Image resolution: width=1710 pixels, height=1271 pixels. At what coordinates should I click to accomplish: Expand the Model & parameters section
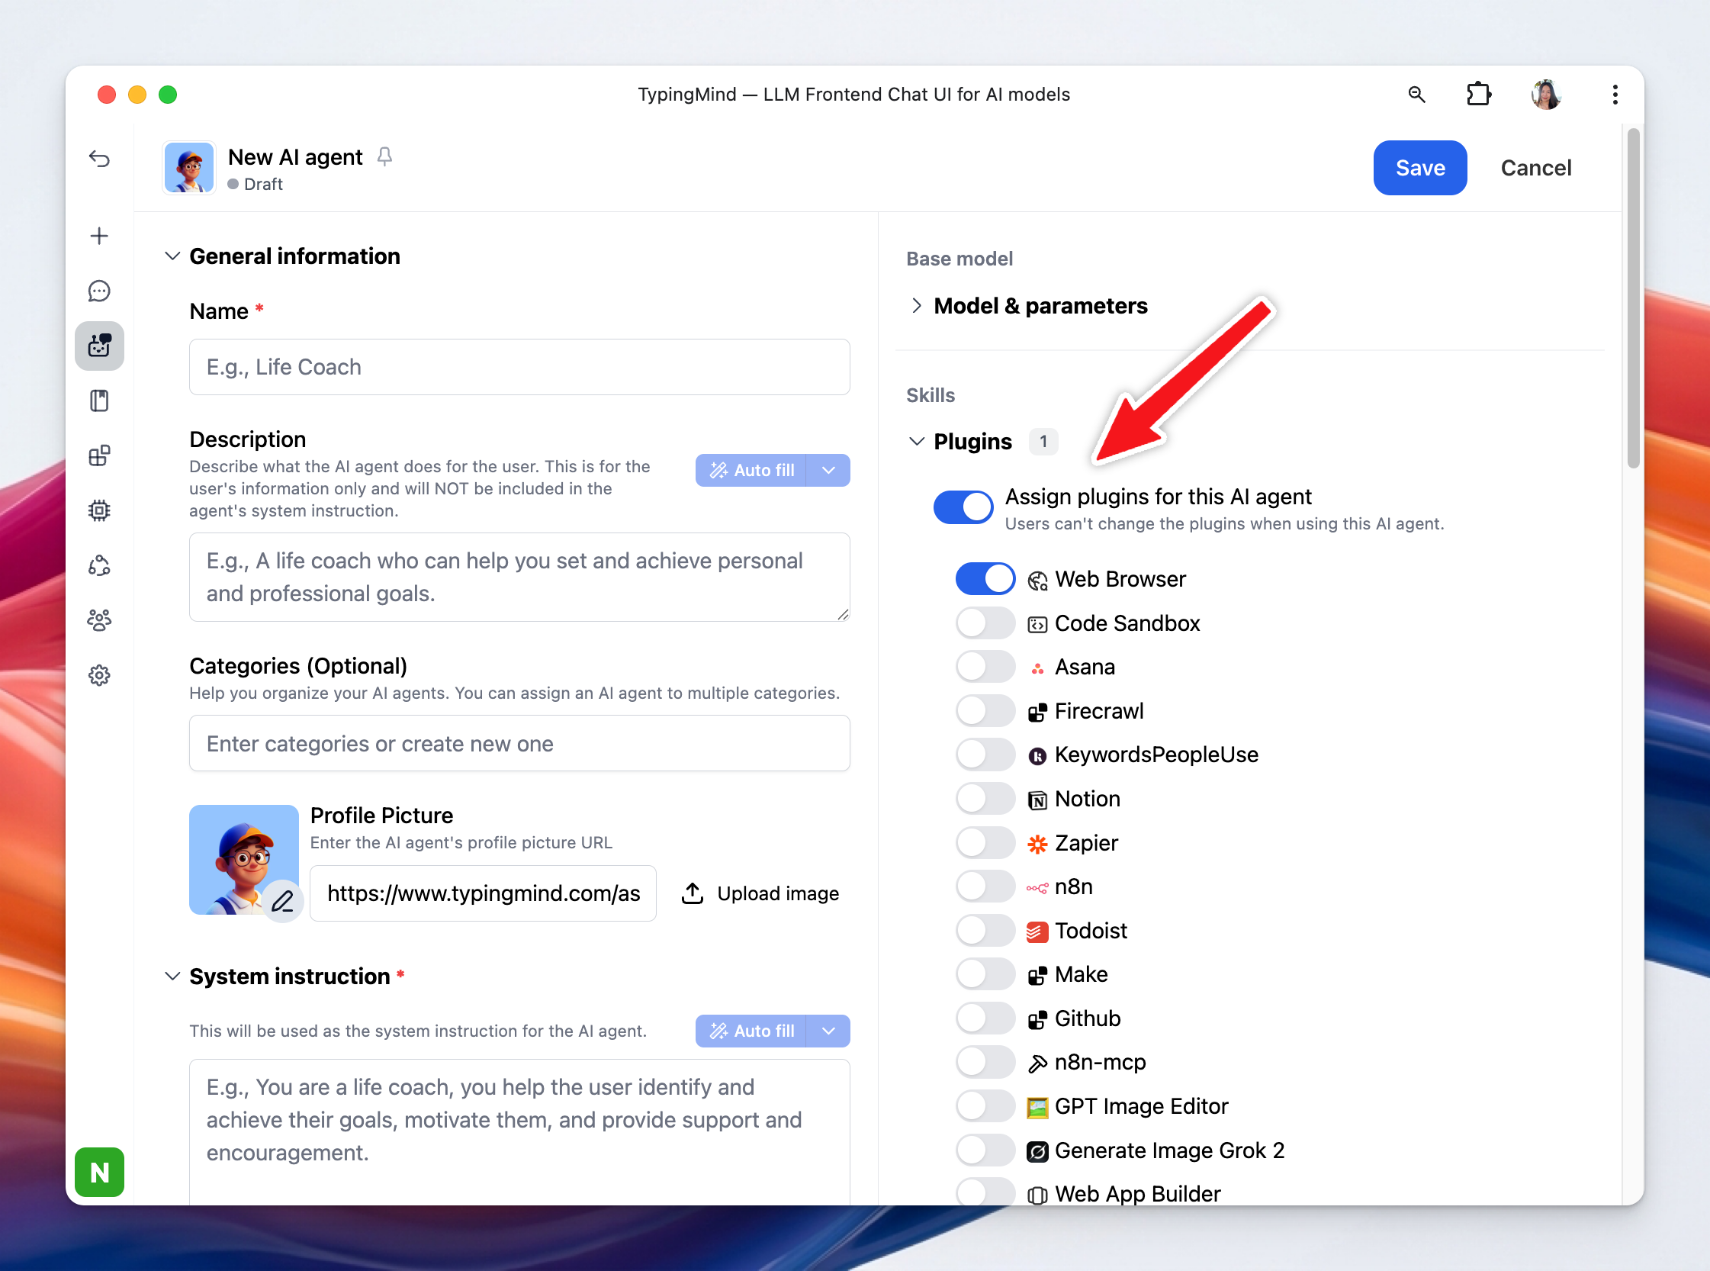coord(916,306)
